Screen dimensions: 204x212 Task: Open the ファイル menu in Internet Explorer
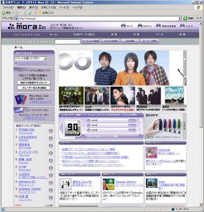click(8, 8)
